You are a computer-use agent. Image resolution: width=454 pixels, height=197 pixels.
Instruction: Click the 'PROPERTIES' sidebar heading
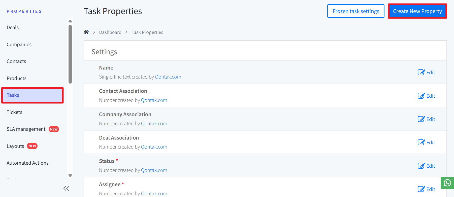pos(24,11)
